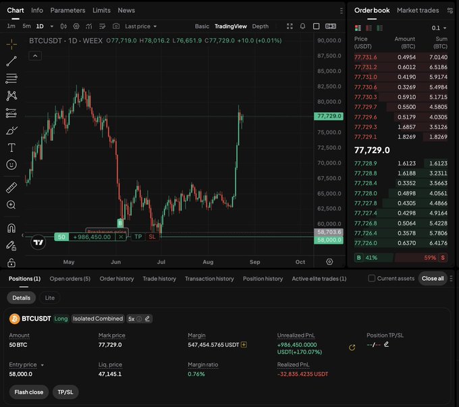Select the 1m timeframe
The height and width of the screenshot is (407, 459).
coord(11,26)
